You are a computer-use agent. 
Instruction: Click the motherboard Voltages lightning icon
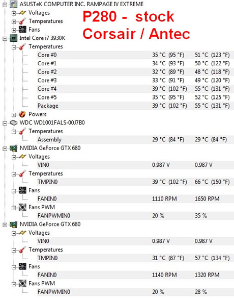pos(22,13)
